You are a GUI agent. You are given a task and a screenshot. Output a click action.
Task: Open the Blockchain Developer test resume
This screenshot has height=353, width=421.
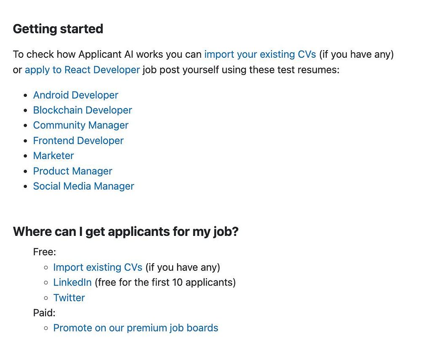pos(83,110)
